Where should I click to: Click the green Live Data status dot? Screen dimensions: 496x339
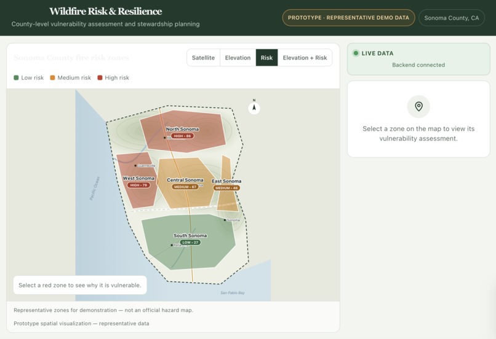point(356,53)
